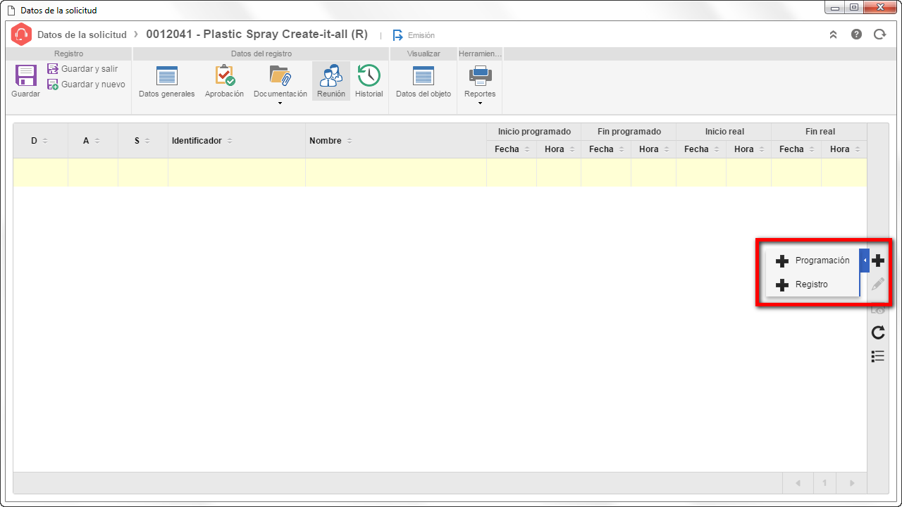
Task: Maximize the Datos de la solicitud window
Action: (x=854, y=7)
